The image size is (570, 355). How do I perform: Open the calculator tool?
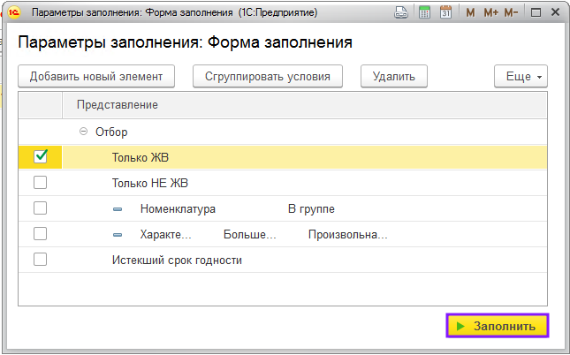(x=424, y=12)
